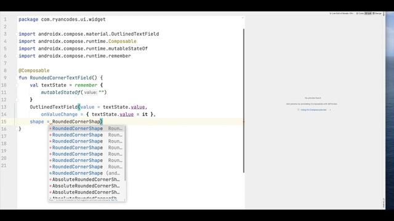
Task: Click the @Composable annotation
Action: point(34,71)
